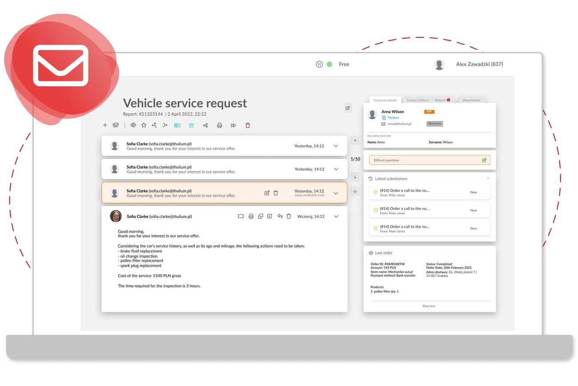The height and width of the screenshot is (386, 578).
Task: Click the fast-forward icon in ticket toolbar
Action: [x=233, y=125]
